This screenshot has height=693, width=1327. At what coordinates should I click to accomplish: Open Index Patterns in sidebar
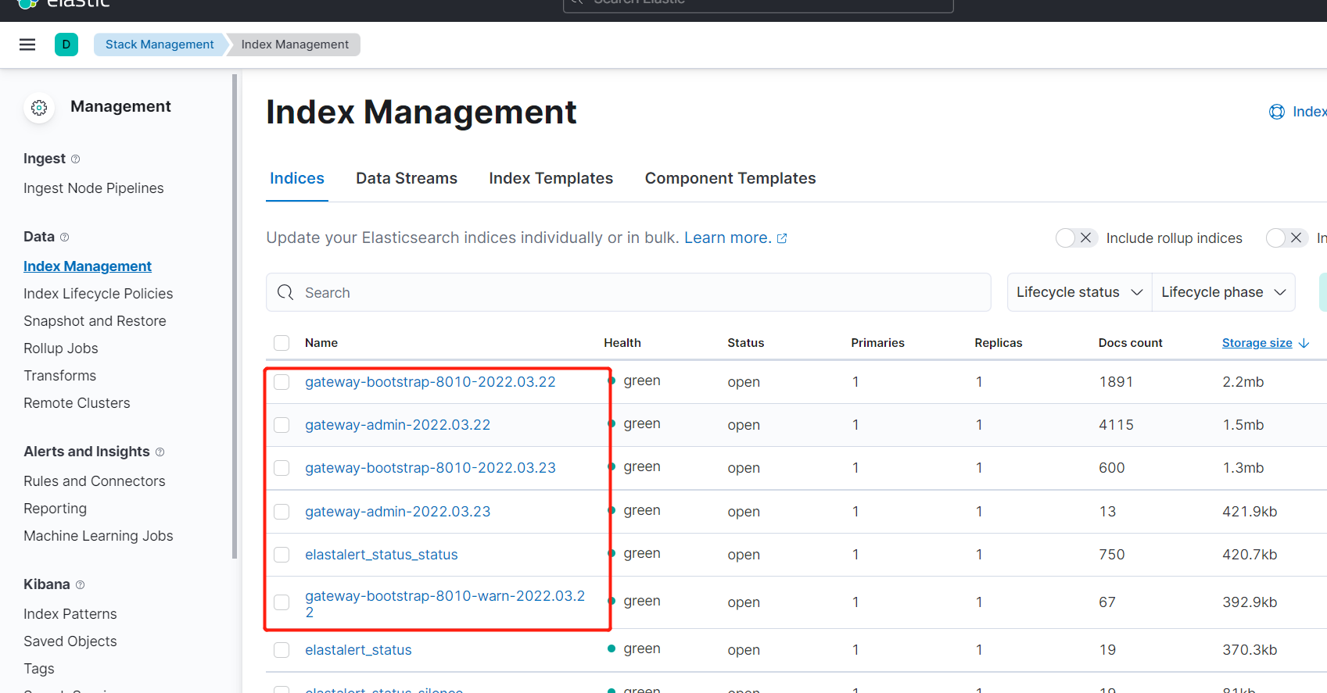click(70, 614)
